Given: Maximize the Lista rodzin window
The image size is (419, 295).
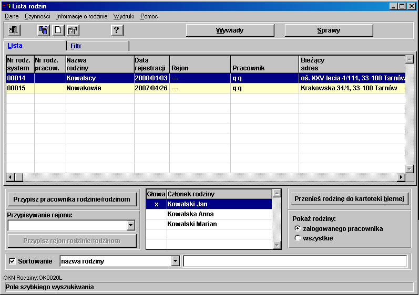Looking at the screenshot, I should coord(402,6).
